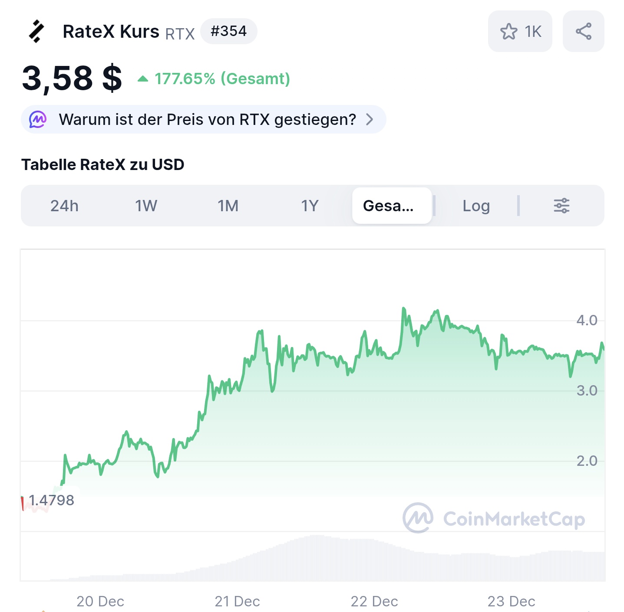Image resolution: width=624 pixels, height=612 pixels.
Task: Click the 177.65% (Gesamt) change label
Action: click(222, 79)
